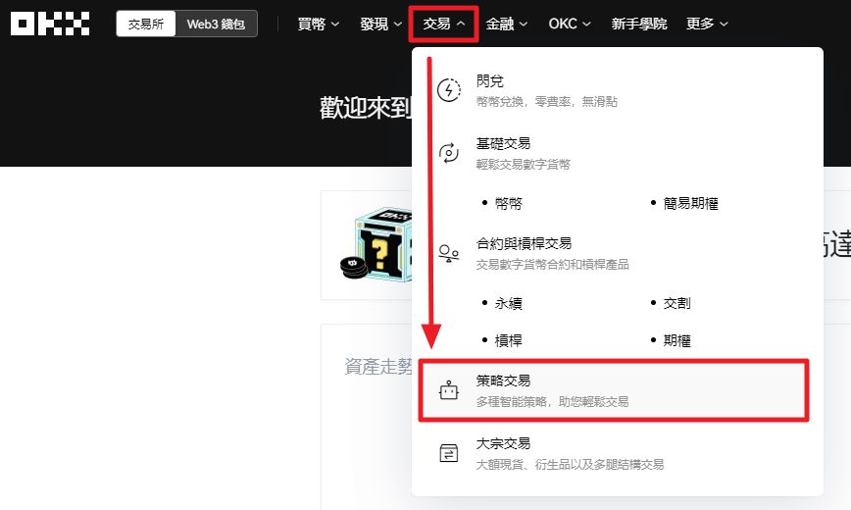Click the 簡易期權 link
The image size is (851, 510).
click(x=690, y=203)
